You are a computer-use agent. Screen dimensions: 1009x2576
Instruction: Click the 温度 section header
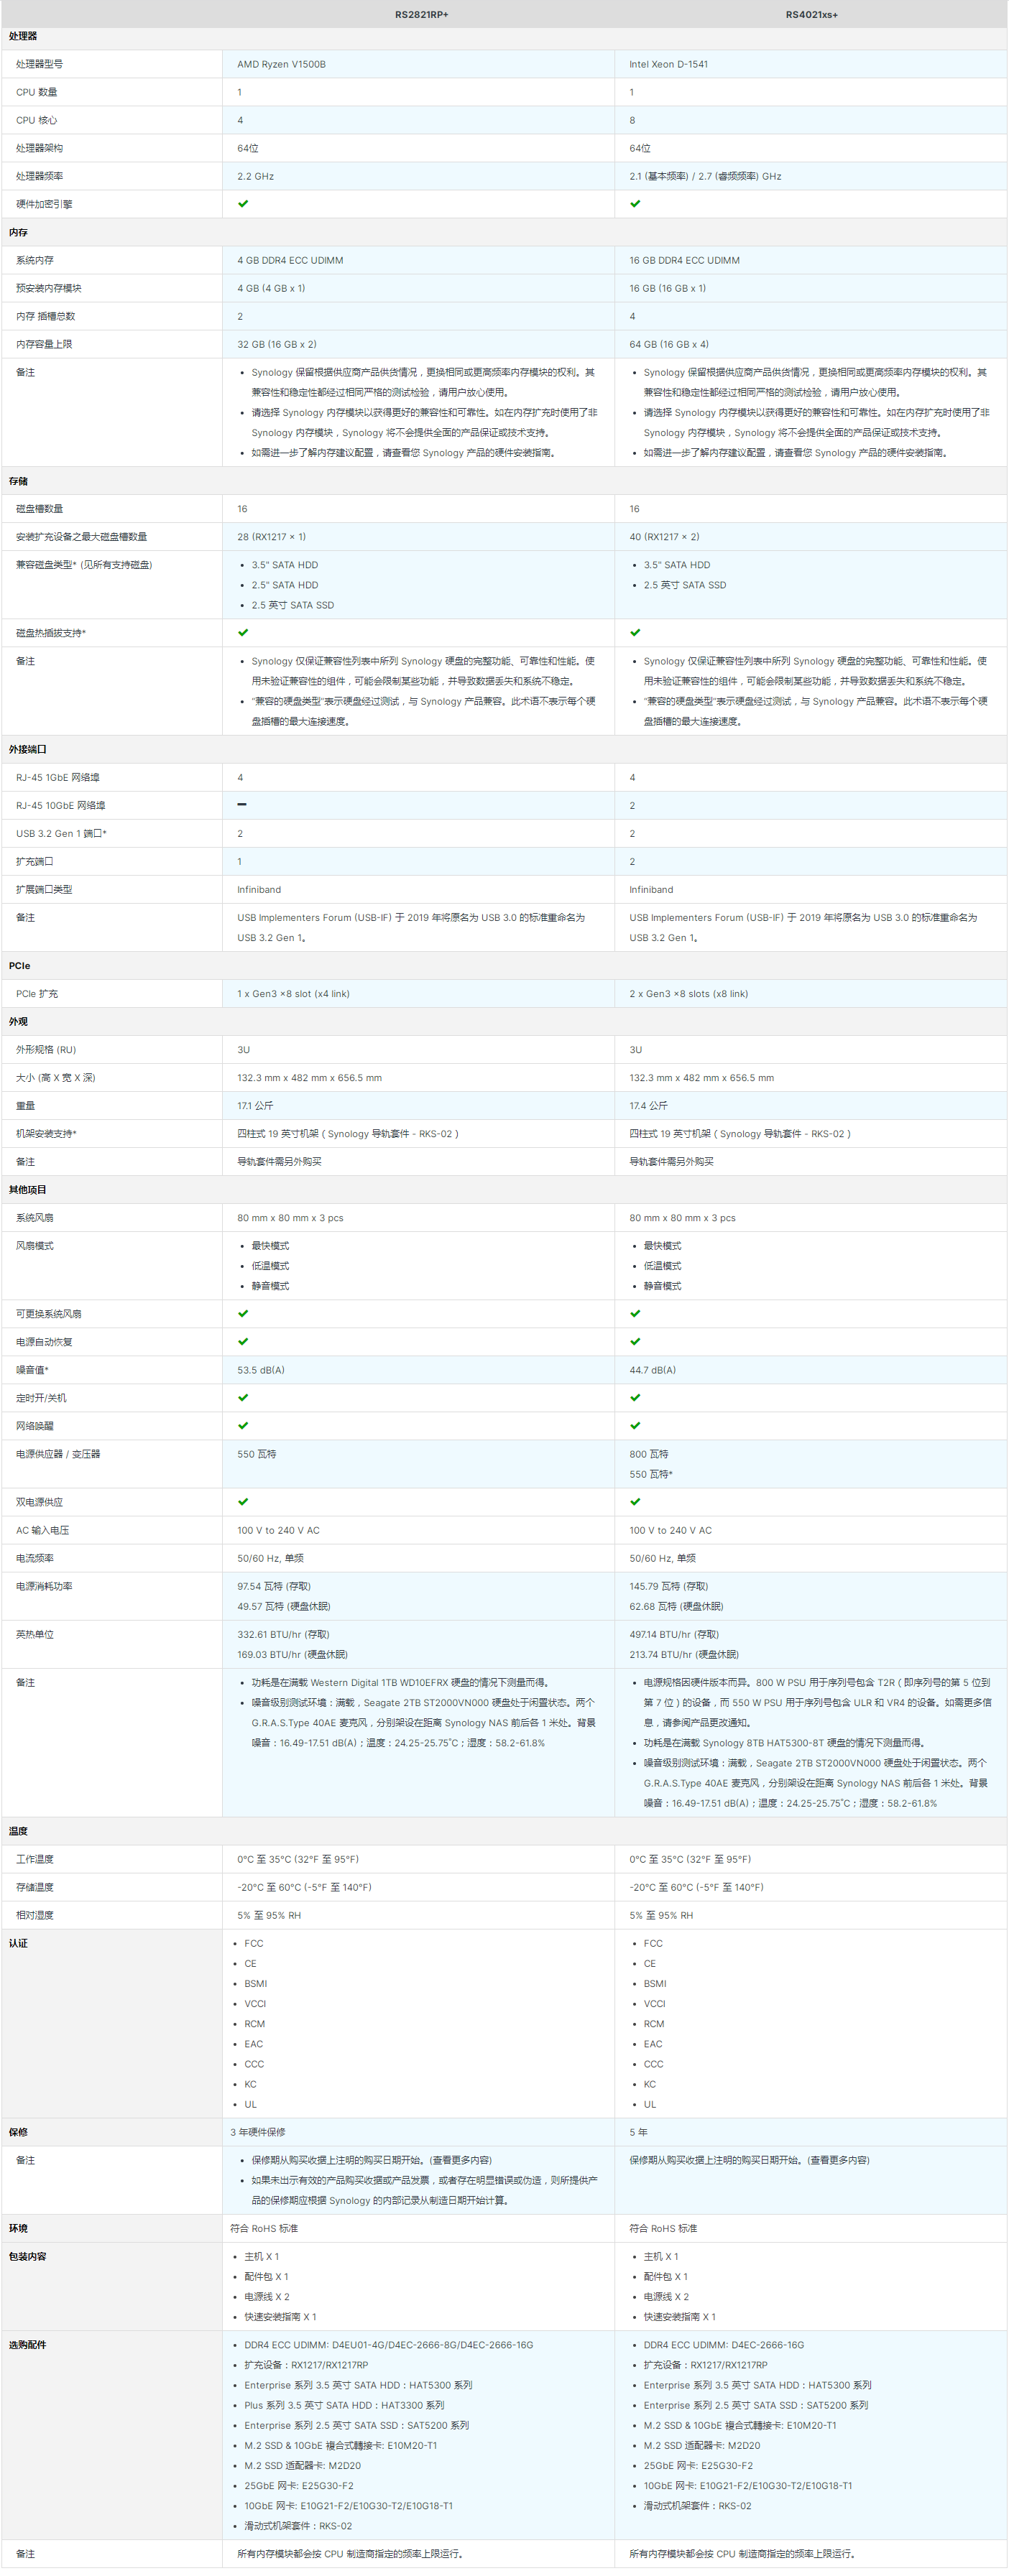pos(18,1831)
